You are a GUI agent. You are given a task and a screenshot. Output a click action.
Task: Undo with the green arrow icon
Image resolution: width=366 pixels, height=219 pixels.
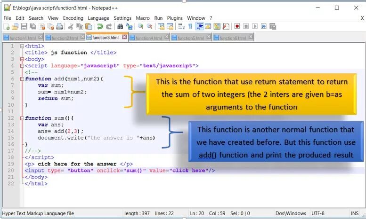100,27
